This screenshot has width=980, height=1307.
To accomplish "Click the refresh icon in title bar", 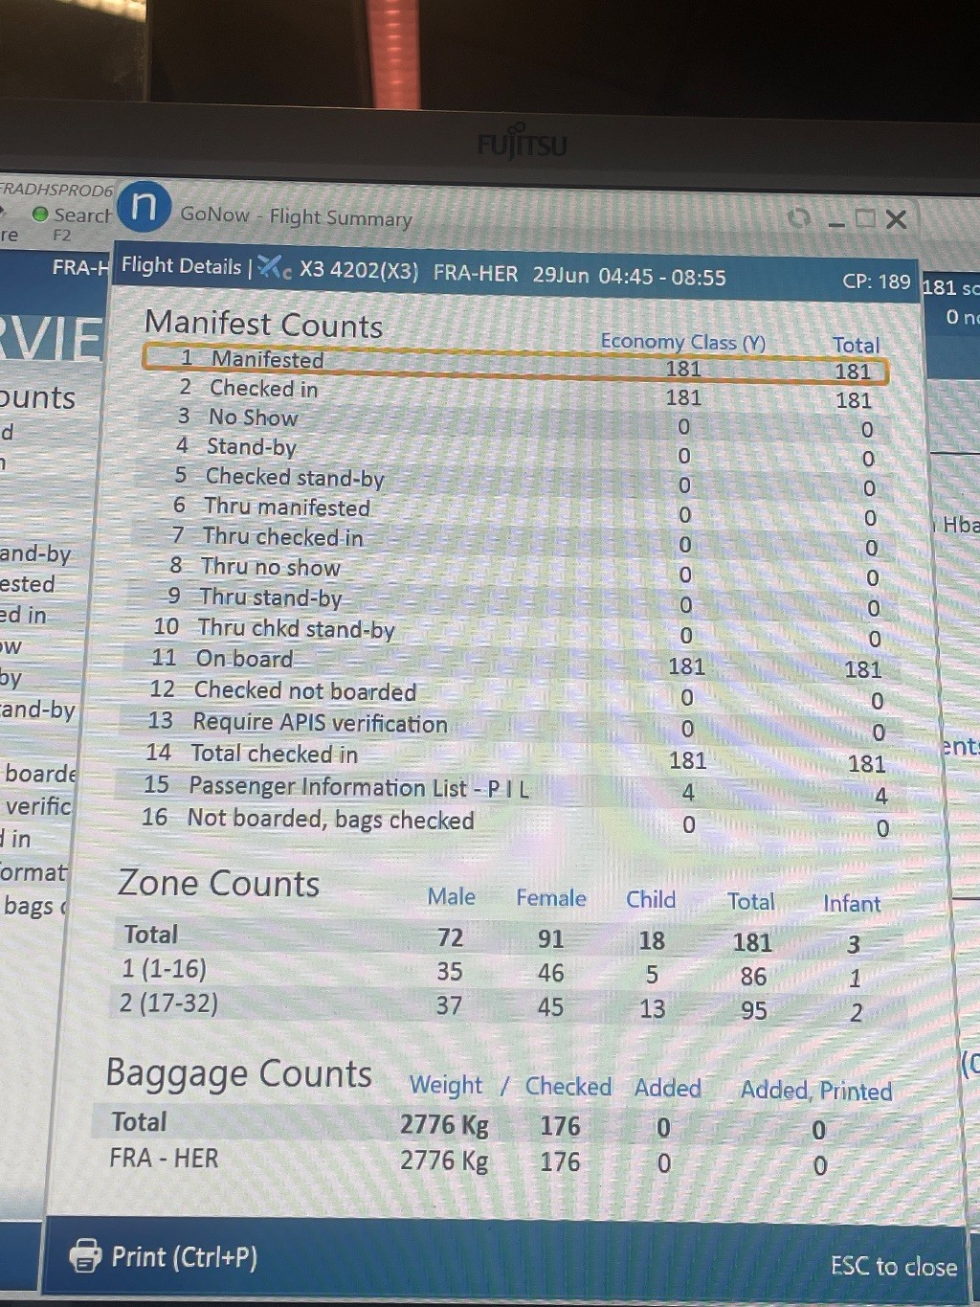I will (x=798, y=218).
